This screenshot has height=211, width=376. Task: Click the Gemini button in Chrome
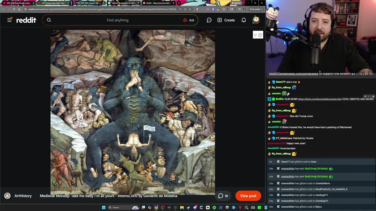coord(236,3)
